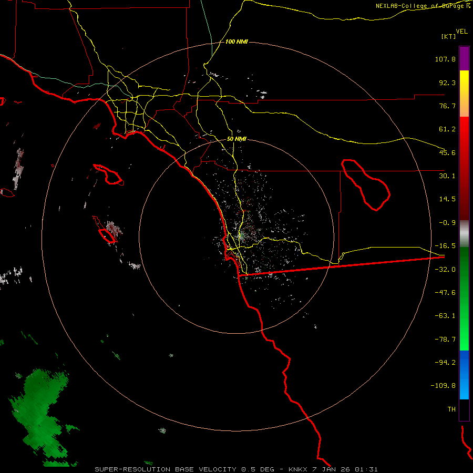
Task: Click the -78.7 velocity scale value
Action: (x=445, y=340)
